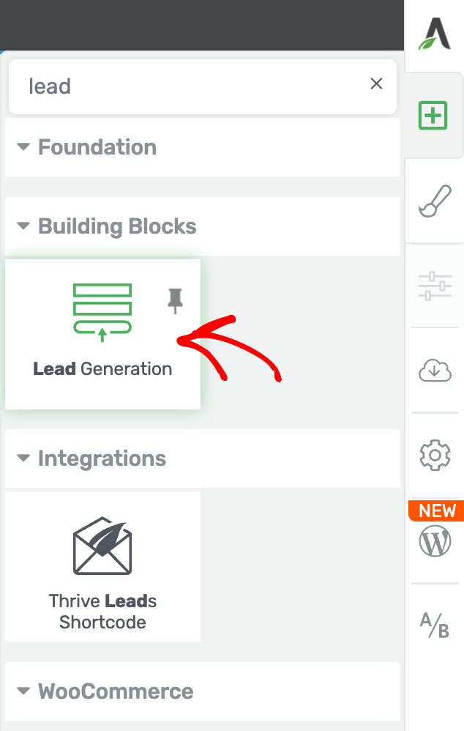Open the paintbrush style panel

pyautogui.click(x=435, y=201)
